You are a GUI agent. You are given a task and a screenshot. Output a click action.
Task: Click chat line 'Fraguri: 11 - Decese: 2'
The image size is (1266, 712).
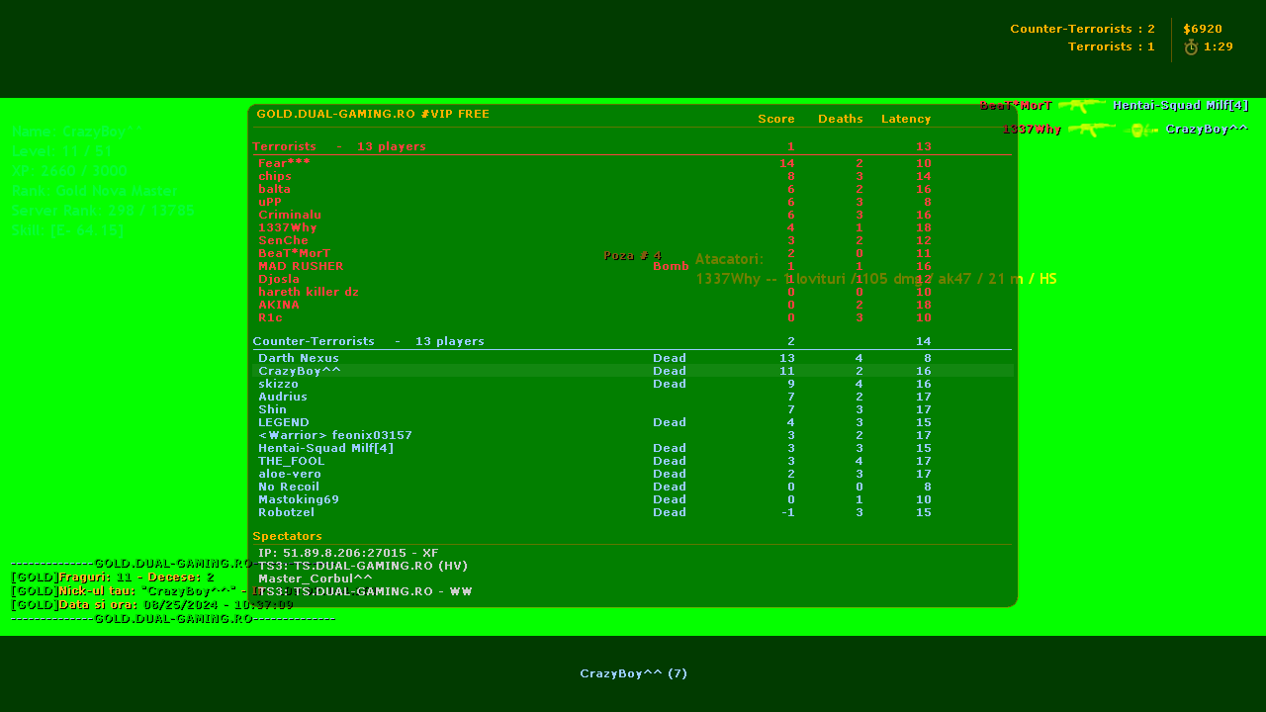click(113, 577)
